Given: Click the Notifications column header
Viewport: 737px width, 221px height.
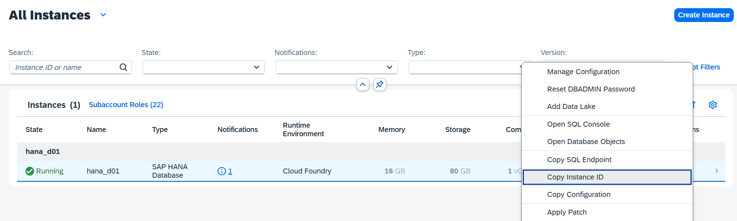Looking at the screenshot, I should pyautogui.click(x=238, y=129).
